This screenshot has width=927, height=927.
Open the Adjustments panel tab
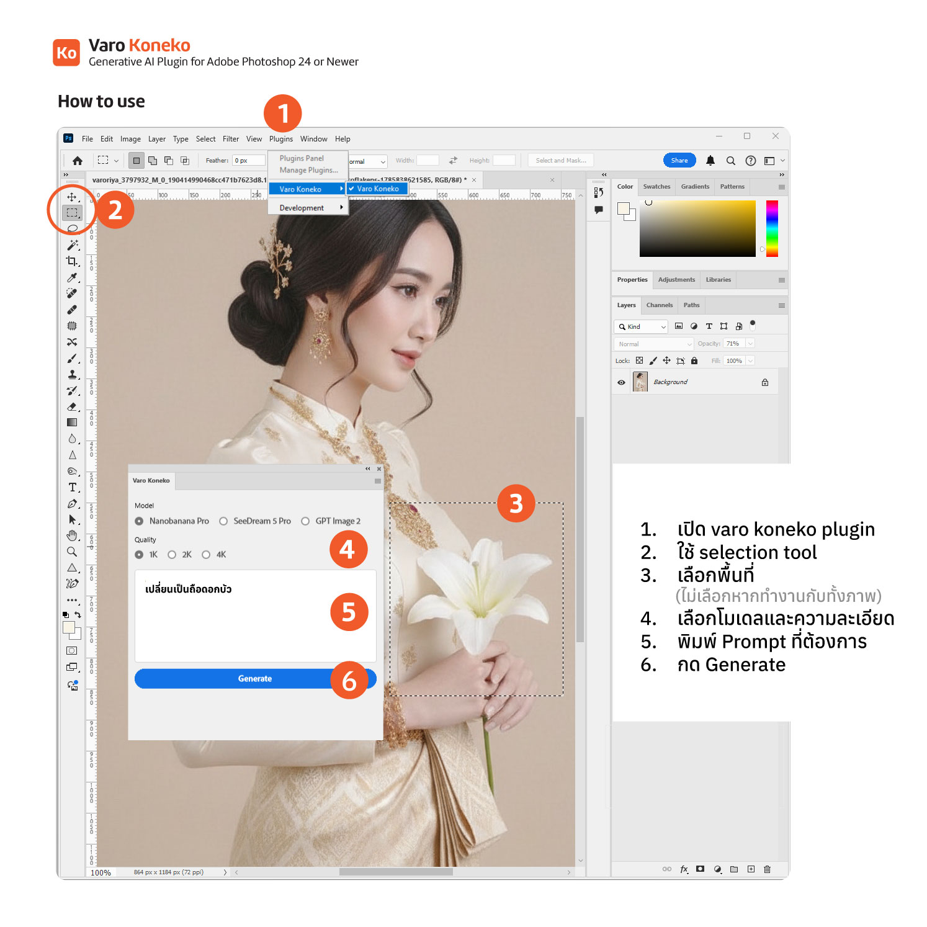tap(676, 280)
